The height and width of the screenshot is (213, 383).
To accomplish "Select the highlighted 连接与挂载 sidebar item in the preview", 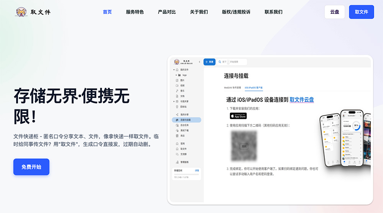I will pyautogui.click(x=187, y=120).
